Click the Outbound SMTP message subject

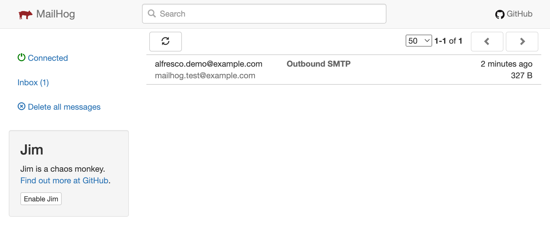pos(318,64)
